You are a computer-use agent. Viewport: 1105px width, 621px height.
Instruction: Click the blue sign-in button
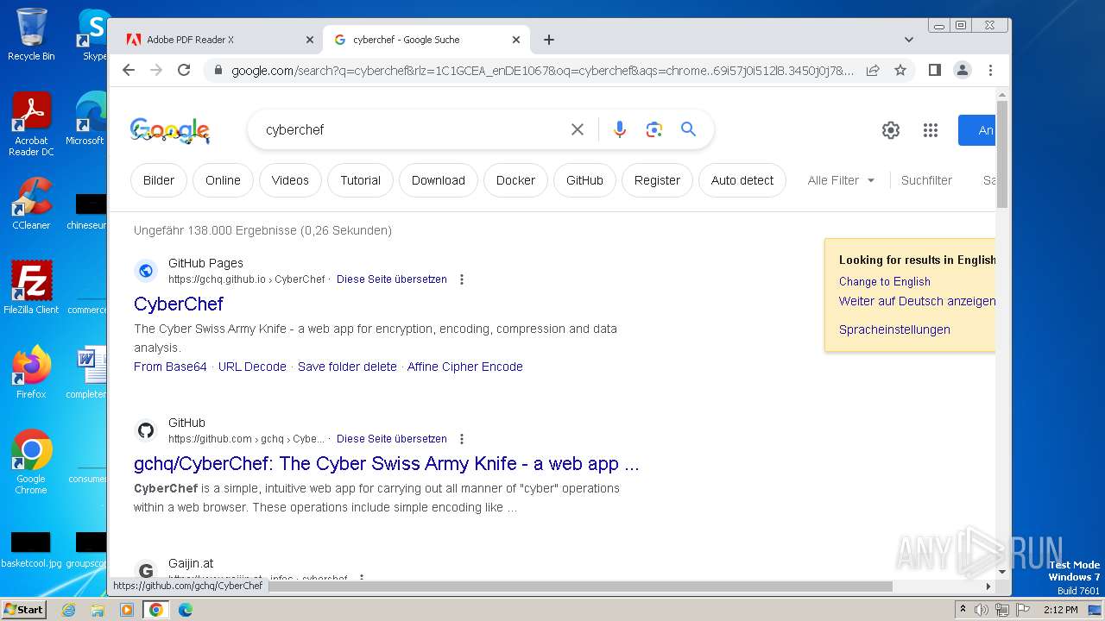[976, 130]
